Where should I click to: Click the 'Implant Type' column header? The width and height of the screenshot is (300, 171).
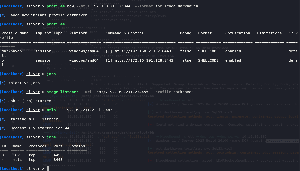pyautogui.click(x=49, y=33)
